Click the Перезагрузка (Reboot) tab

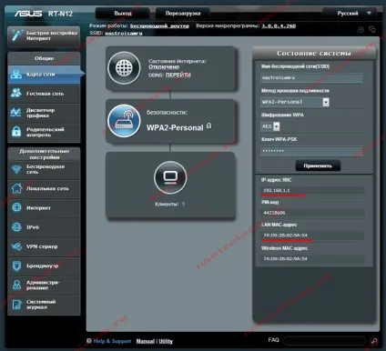click(183, 14)
